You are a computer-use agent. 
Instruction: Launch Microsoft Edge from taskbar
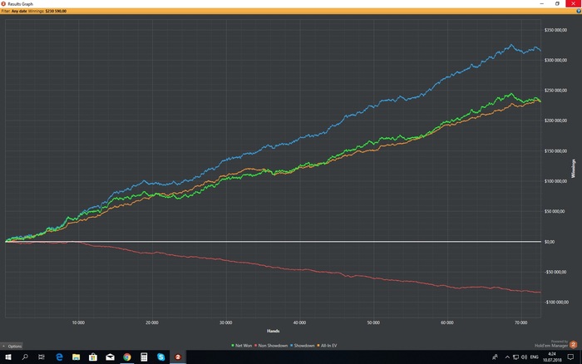pos(59,357)
